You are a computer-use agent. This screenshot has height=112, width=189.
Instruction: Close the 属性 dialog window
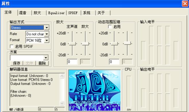(185, 3)
